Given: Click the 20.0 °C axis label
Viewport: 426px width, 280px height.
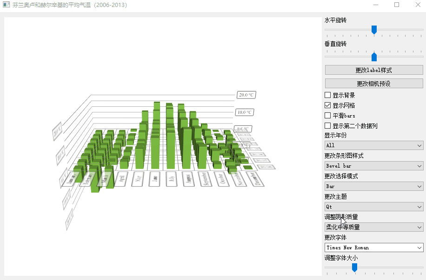Looking at the screenshot, I should (246, 95).
